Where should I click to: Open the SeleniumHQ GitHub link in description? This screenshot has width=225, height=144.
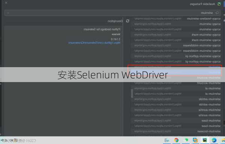(x=94, y=43)
